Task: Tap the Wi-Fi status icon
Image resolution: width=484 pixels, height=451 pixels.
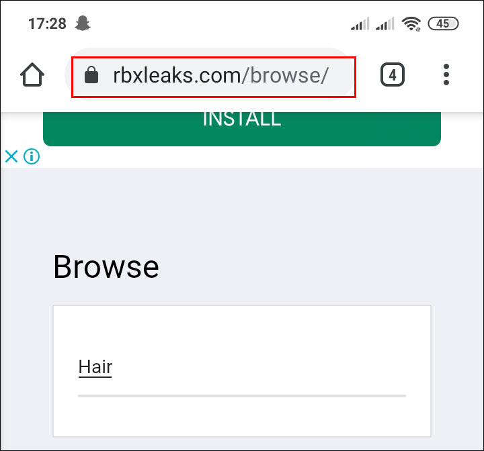Action: (x=411, y=23)
